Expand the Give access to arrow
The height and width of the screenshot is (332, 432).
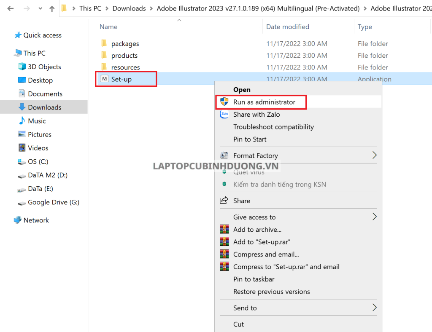tap(375, 217)
